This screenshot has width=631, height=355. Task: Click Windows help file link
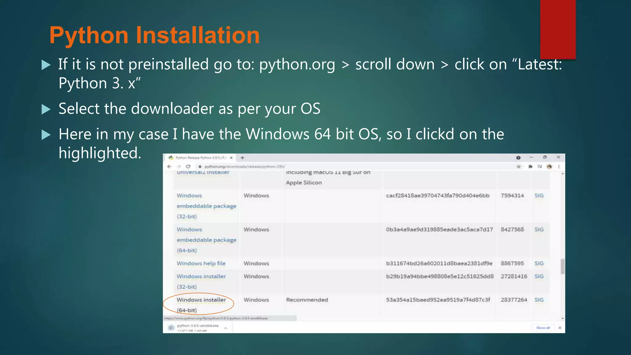pos(201,263)
